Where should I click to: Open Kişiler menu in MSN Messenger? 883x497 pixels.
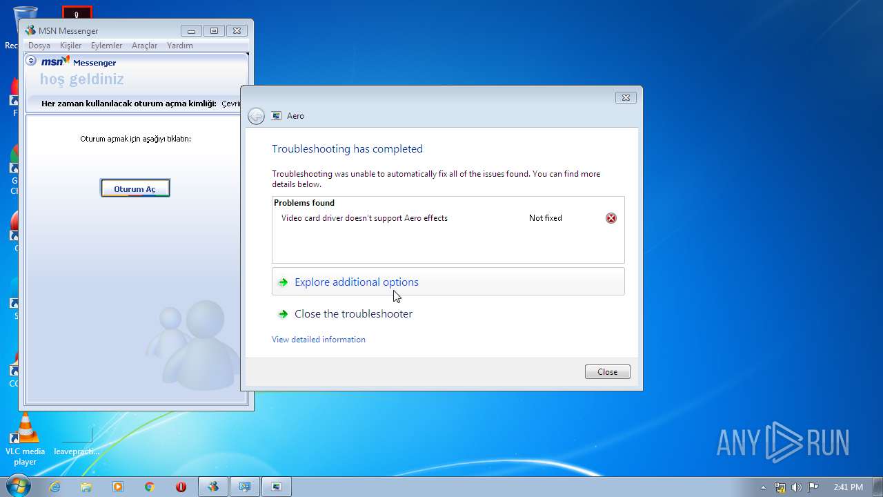tap(70, 46)
